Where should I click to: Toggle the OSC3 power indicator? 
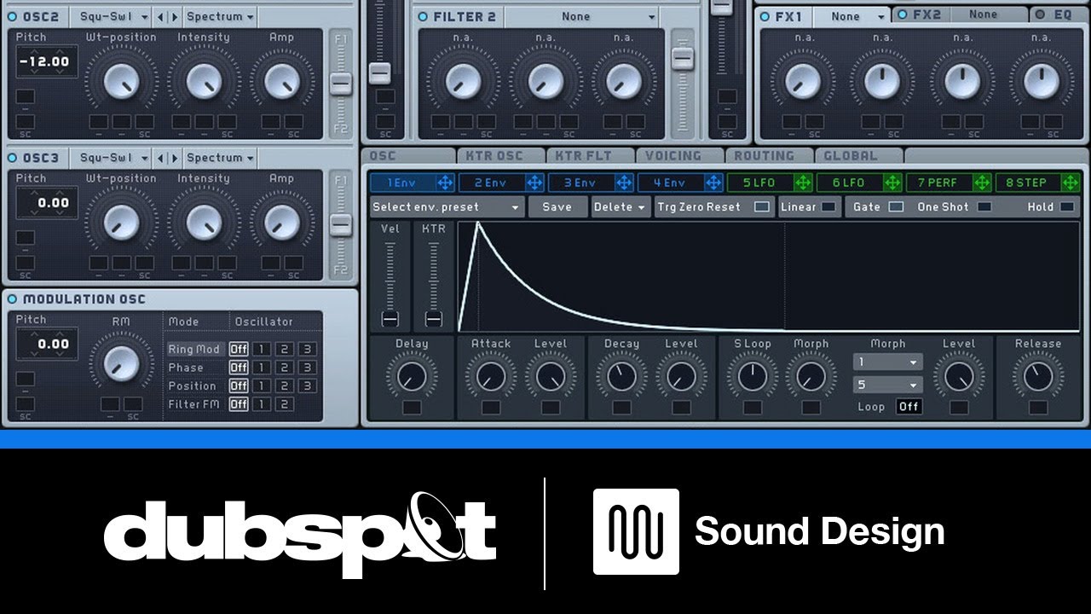click(13, 158)
